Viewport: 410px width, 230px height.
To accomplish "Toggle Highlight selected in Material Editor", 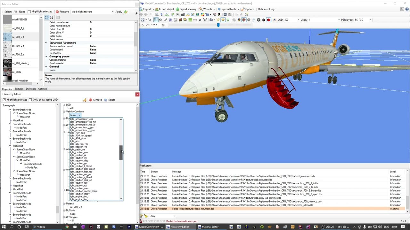I will point(29,12).
